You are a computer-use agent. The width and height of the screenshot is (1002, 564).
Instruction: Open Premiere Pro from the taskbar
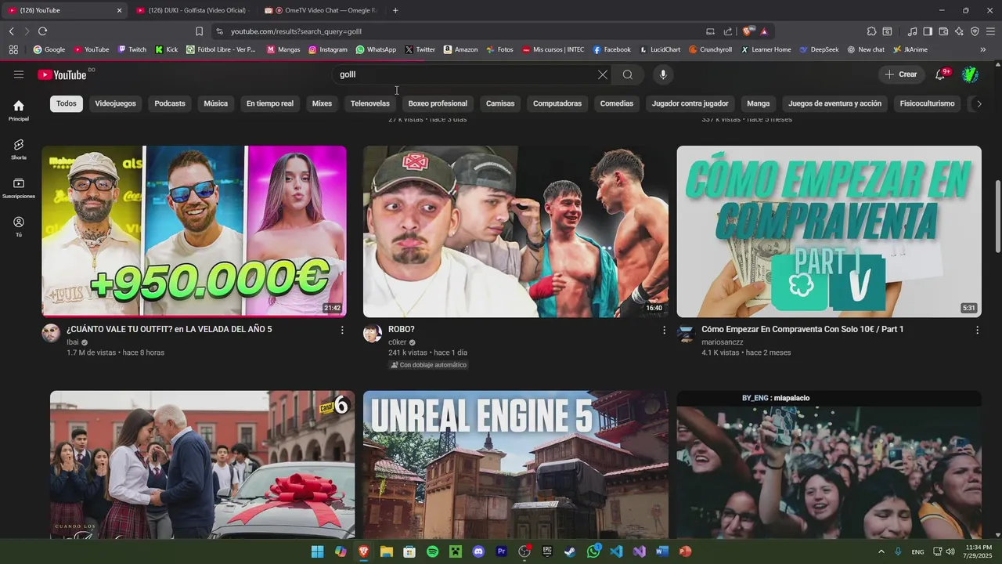point(502,551)
